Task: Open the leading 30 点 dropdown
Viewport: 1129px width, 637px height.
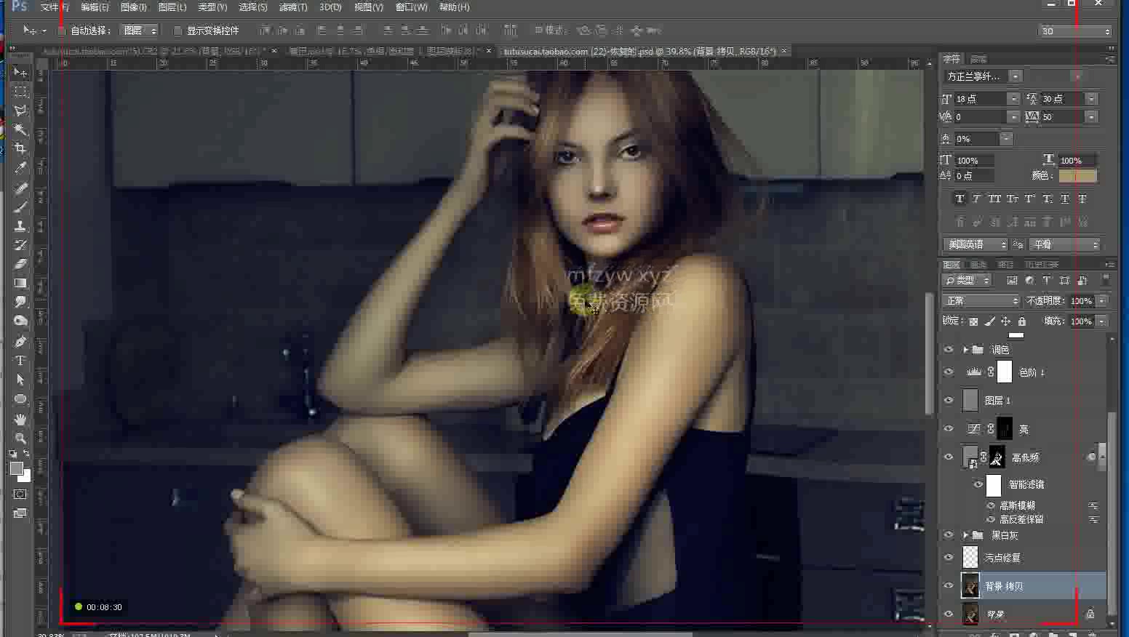Action: (x=1090, y=98)
